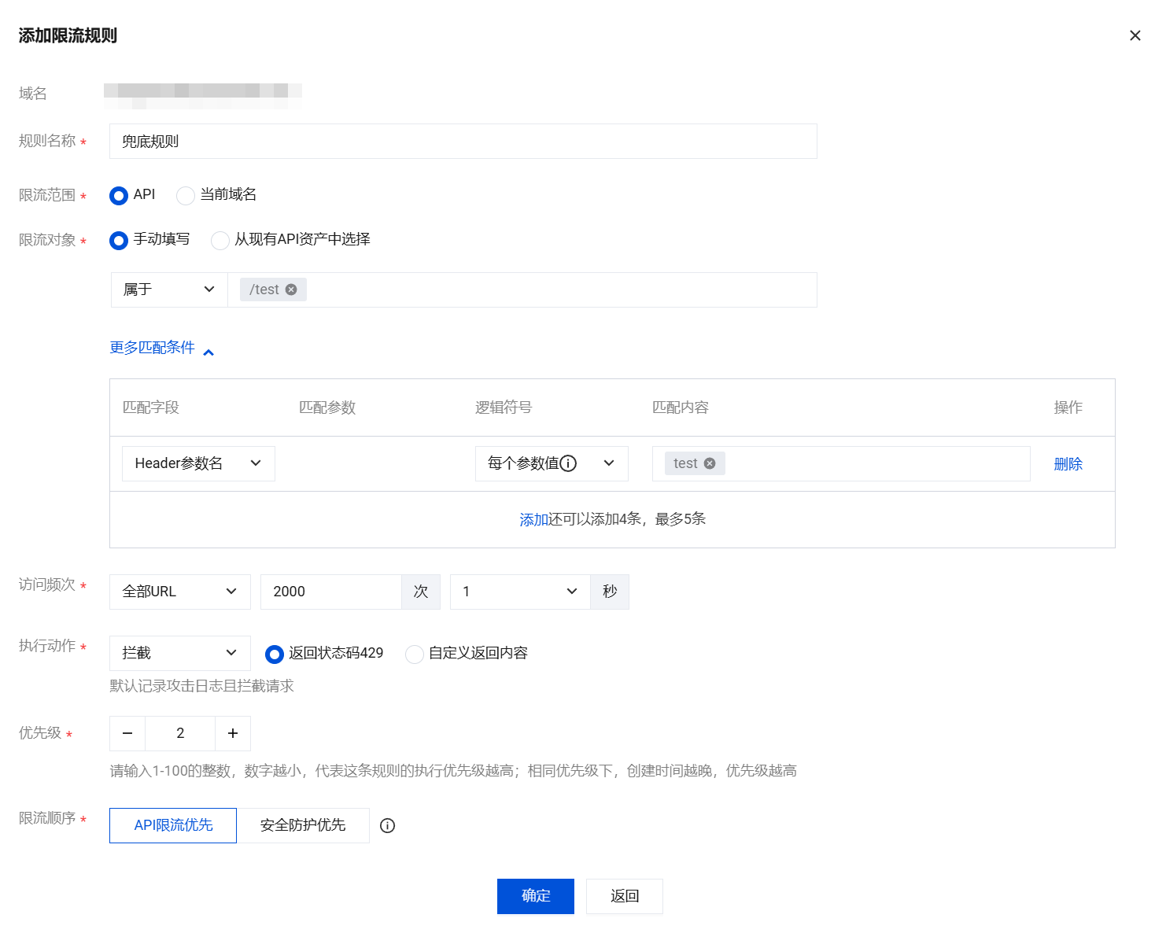Select 手动填写 radio option
This screenshot has width=1166, height=933.
119,240
